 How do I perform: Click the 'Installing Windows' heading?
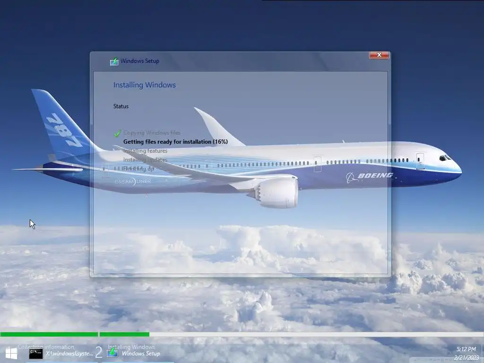coord(145,85)
